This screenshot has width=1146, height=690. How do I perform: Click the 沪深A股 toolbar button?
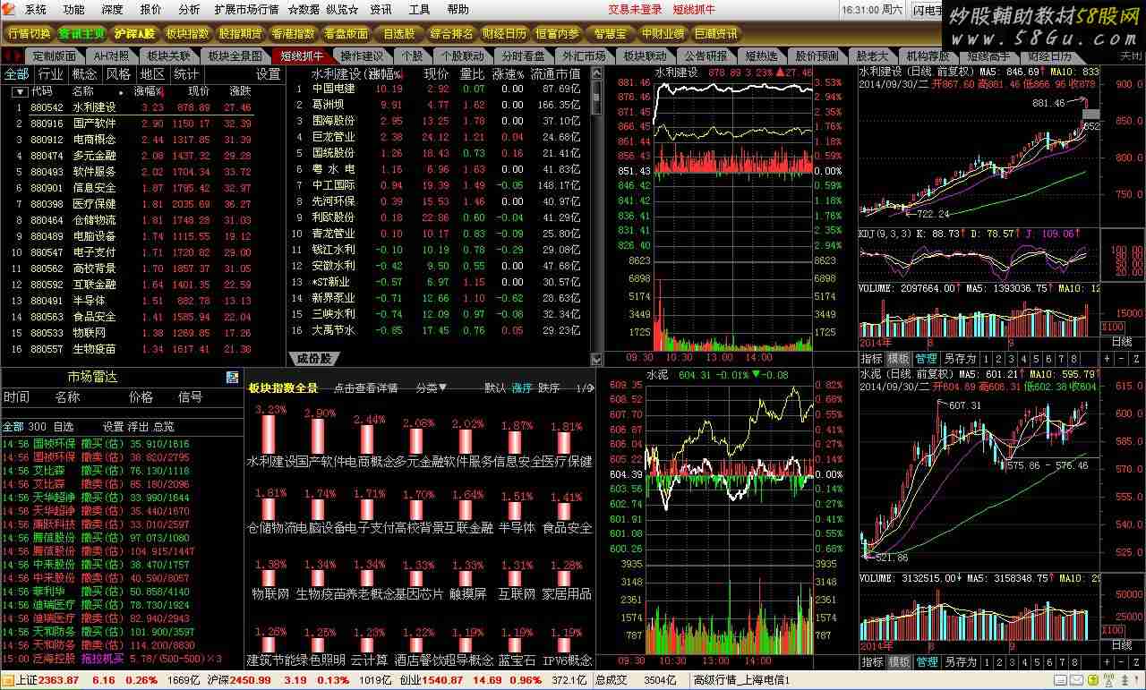point(134,34)
